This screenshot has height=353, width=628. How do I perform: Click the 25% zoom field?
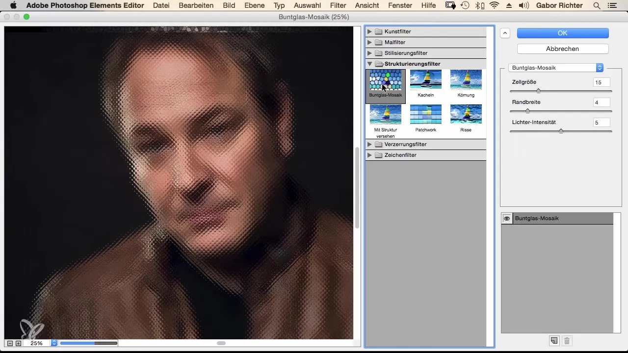37,343
